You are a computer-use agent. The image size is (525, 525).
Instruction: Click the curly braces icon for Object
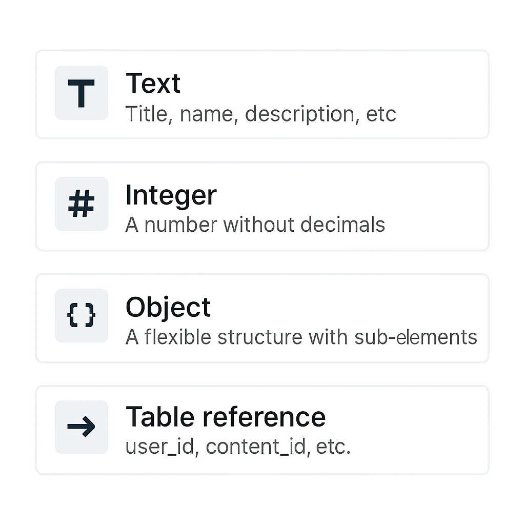coord(82,315)
